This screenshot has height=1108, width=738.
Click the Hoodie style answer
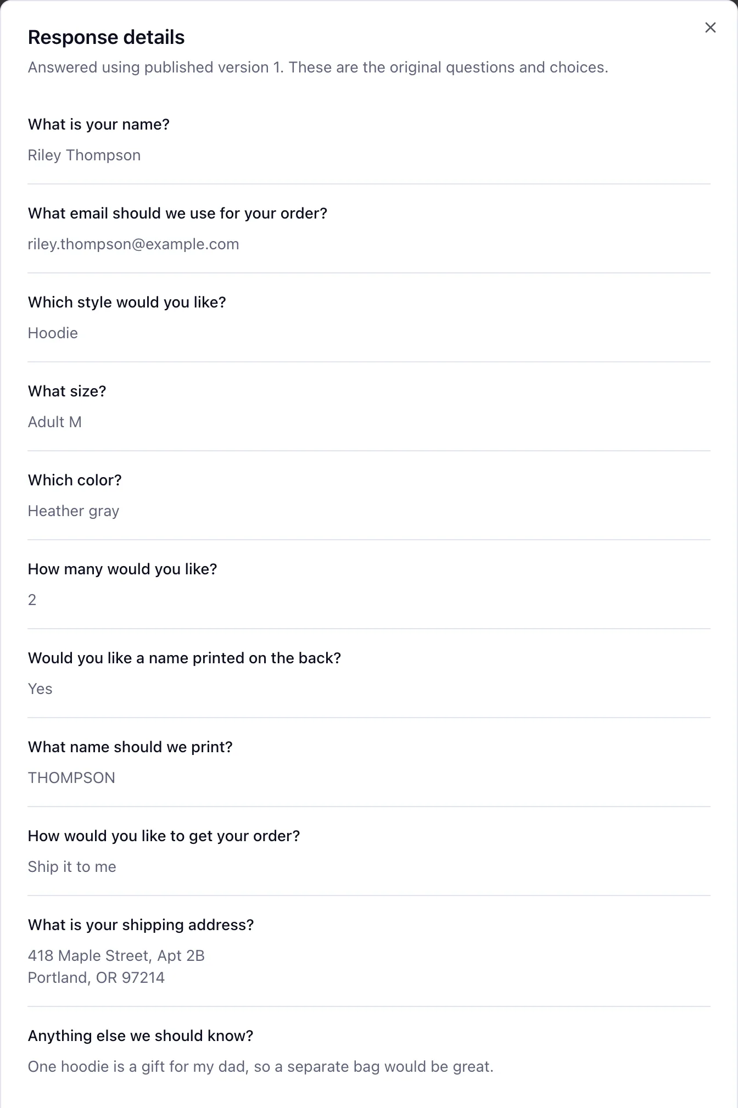click(53, 333)
